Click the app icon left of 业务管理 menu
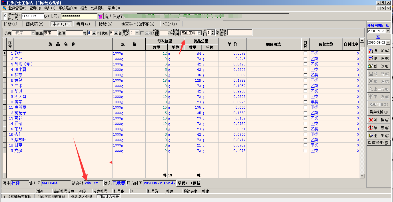The height and width of the screenshot is (202, 393). (5, 8)
